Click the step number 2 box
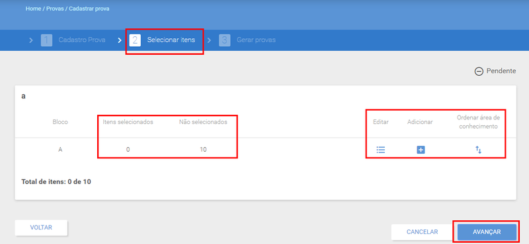The image size is (529, 244). tap(135, 40)
